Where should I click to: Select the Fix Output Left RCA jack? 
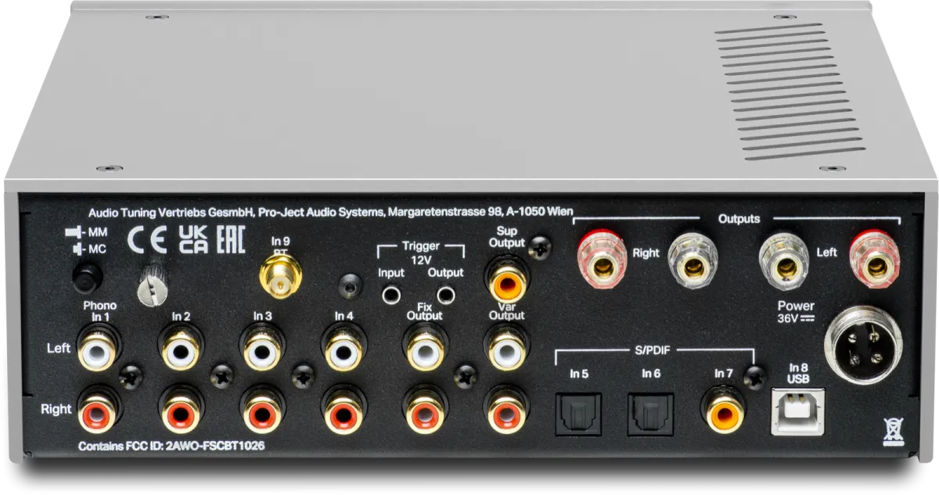[x=425, y=350]
